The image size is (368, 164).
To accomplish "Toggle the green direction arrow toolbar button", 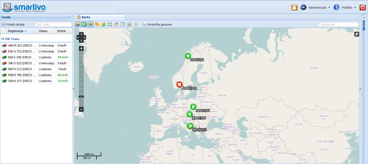I will tap(84, 24).
